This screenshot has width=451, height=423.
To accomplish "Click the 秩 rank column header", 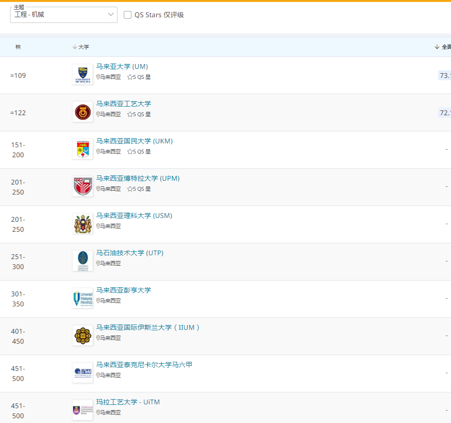I will click(18, 47).
